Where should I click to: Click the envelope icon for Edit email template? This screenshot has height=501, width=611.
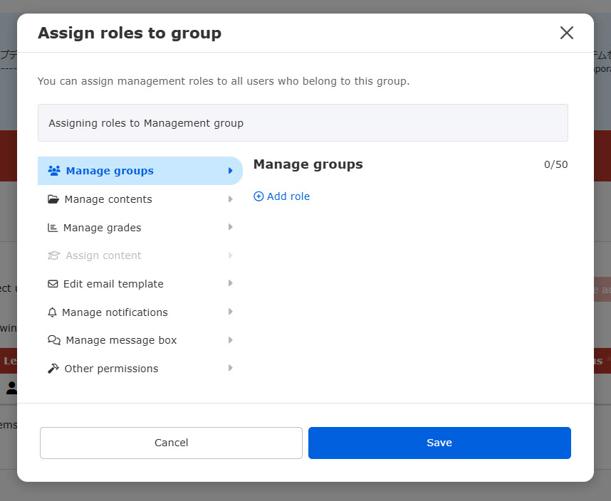coord(53,284)
